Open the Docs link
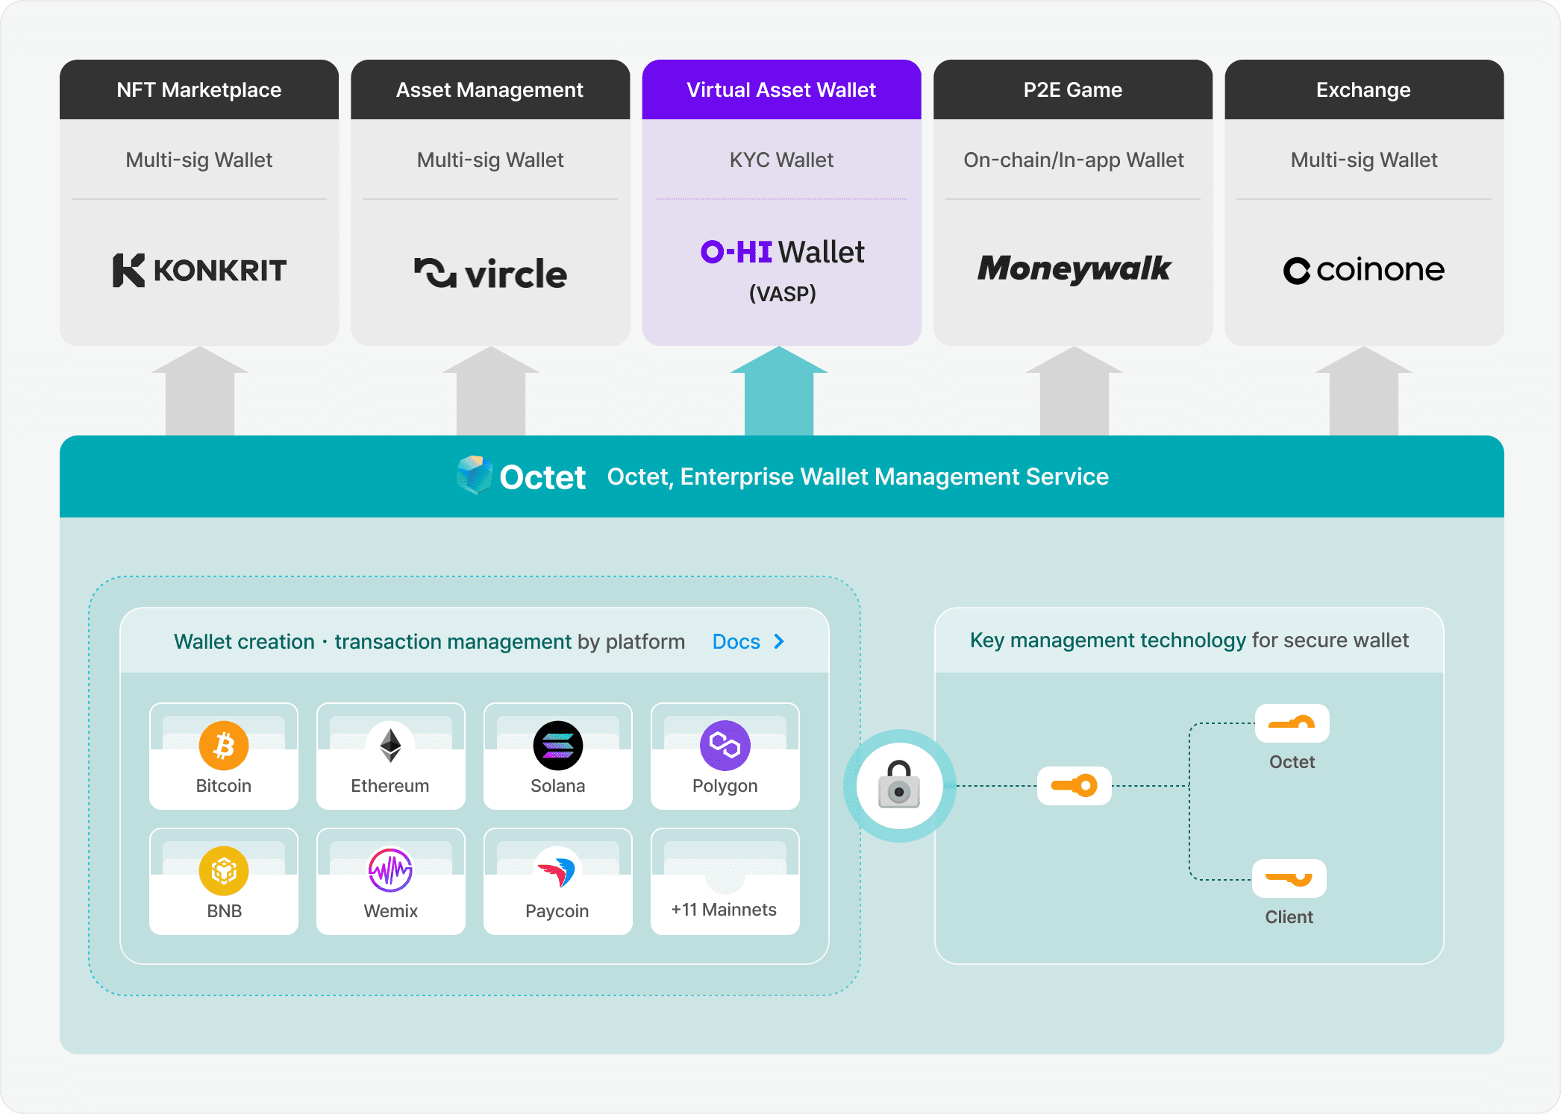Screen dimensions: 1561x1114 [x=736, y=641]
